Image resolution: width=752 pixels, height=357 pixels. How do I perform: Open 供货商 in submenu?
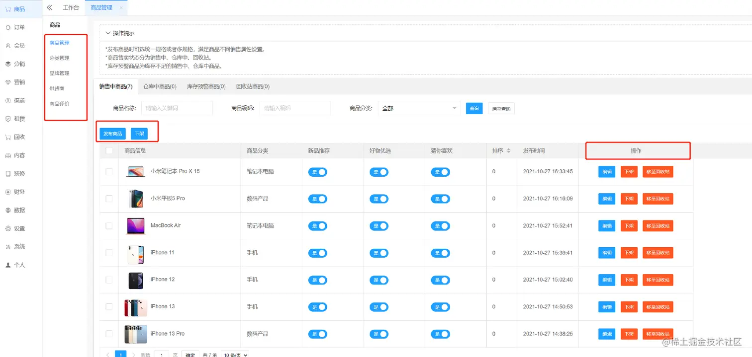point(57,88)
